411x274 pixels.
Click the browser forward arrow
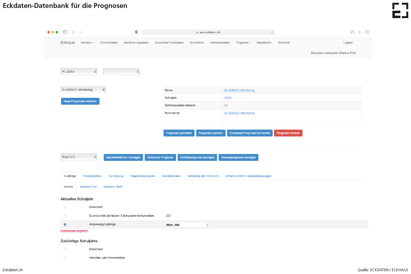81,32
